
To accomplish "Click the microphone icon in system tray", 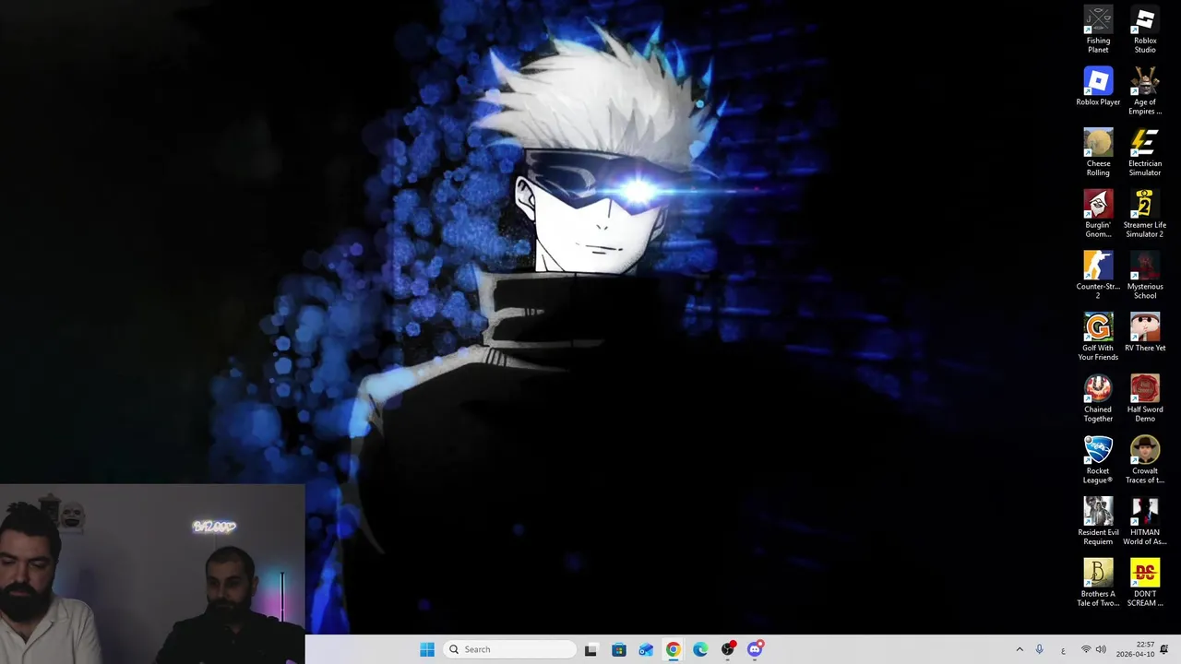I will (1040, 649).
